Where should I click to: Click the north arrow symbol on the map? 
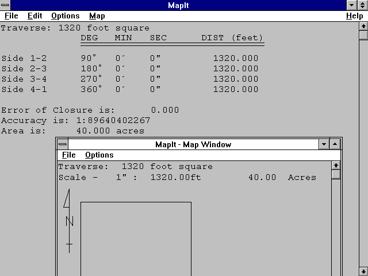point(68,222)
